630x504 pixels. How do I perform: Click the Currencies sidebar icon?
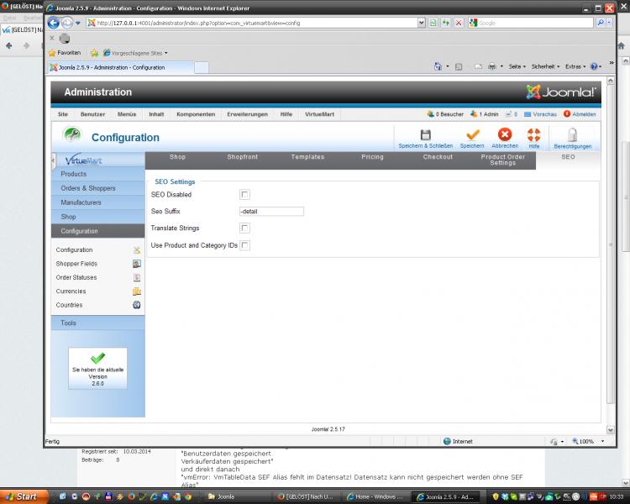click(x=137, y=291)
